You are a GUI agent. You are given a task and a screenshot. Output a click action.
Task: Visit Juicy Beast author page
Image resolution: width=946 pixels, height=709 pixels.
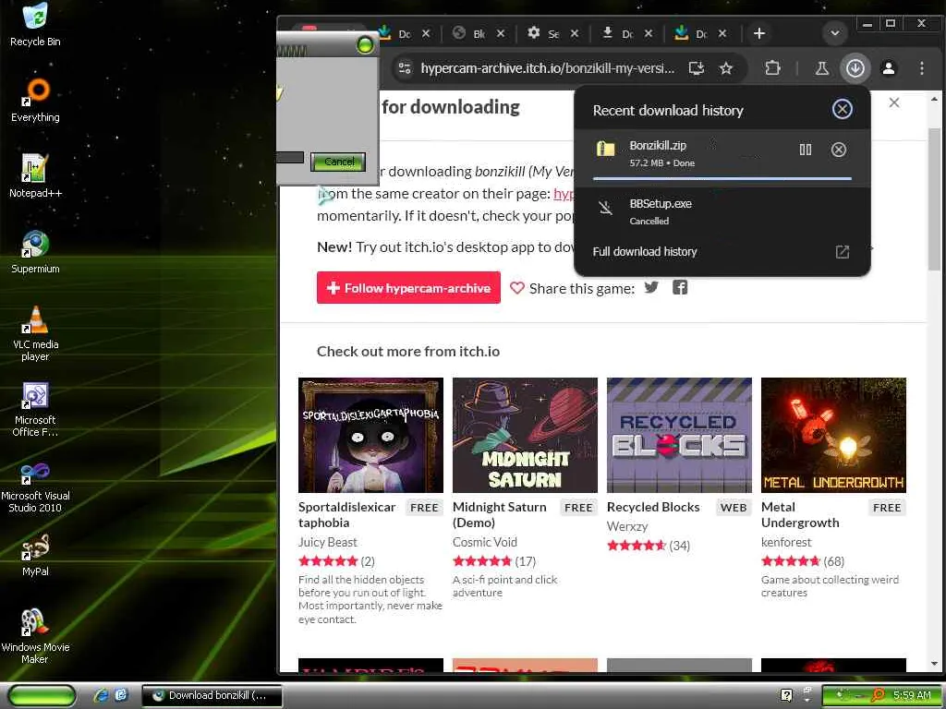328,542
